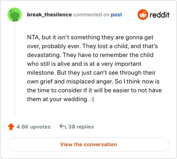Click the "View the conversation" button
177x159 pixels.
point(88,144)
